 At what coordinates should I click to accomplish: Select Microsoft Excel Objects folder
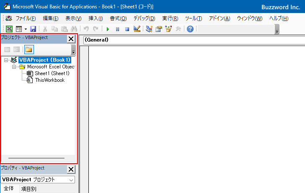pos(51,67)
